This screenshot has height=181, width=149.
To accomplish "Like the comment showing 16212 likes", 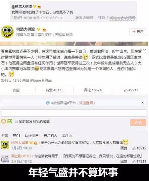I will pyautogui.click(x=139, y=148).
